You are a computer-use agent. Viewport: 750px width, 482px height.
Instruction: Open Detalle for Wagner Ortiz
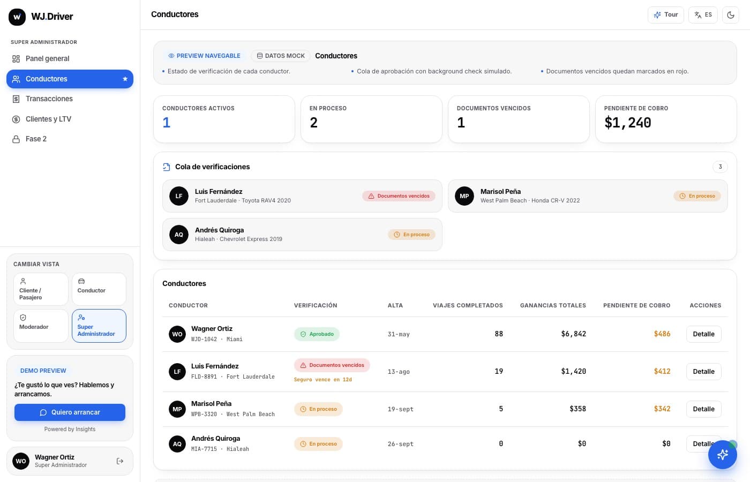tap(703, 334)
